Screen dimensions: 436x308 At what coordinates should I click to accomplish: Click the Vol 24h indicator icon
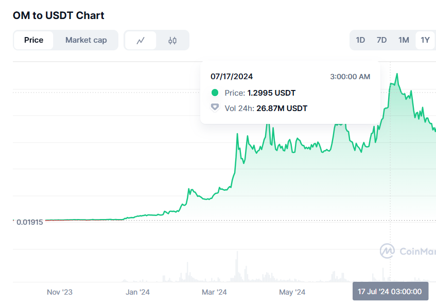[x=215, y=108]
